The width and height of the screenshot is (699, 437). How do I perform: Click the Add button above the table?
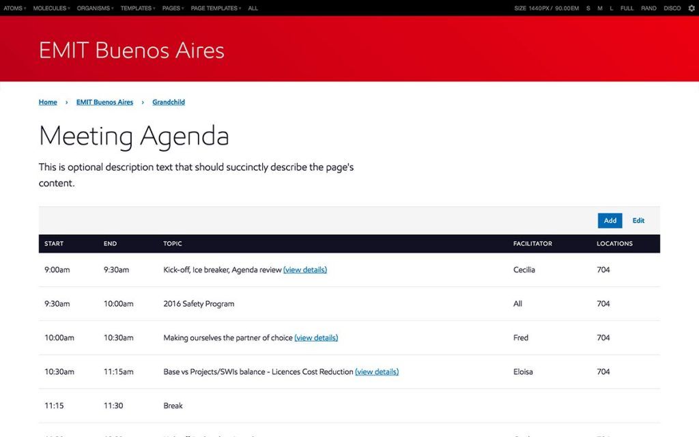tap(610, 221)
